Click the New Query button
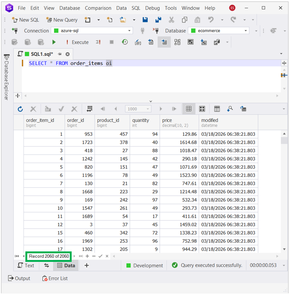This screenshot has width=290, height=294. pyautogui.click(x=62, y=20)
